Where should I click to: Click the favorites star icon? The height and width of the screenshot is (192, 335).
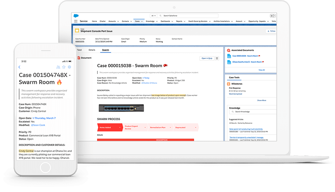point(271,16)
